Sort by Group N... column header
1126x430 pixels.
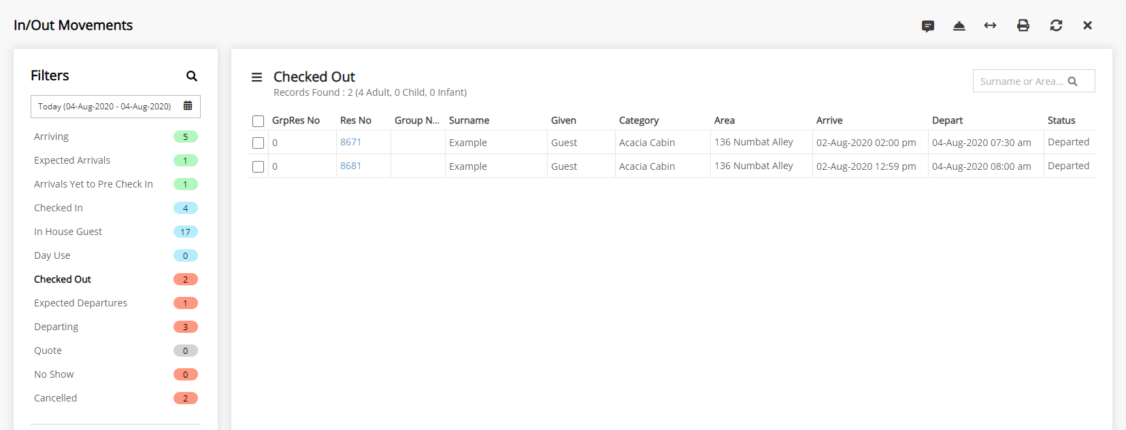pyautogui.click(x=417, y=120)
